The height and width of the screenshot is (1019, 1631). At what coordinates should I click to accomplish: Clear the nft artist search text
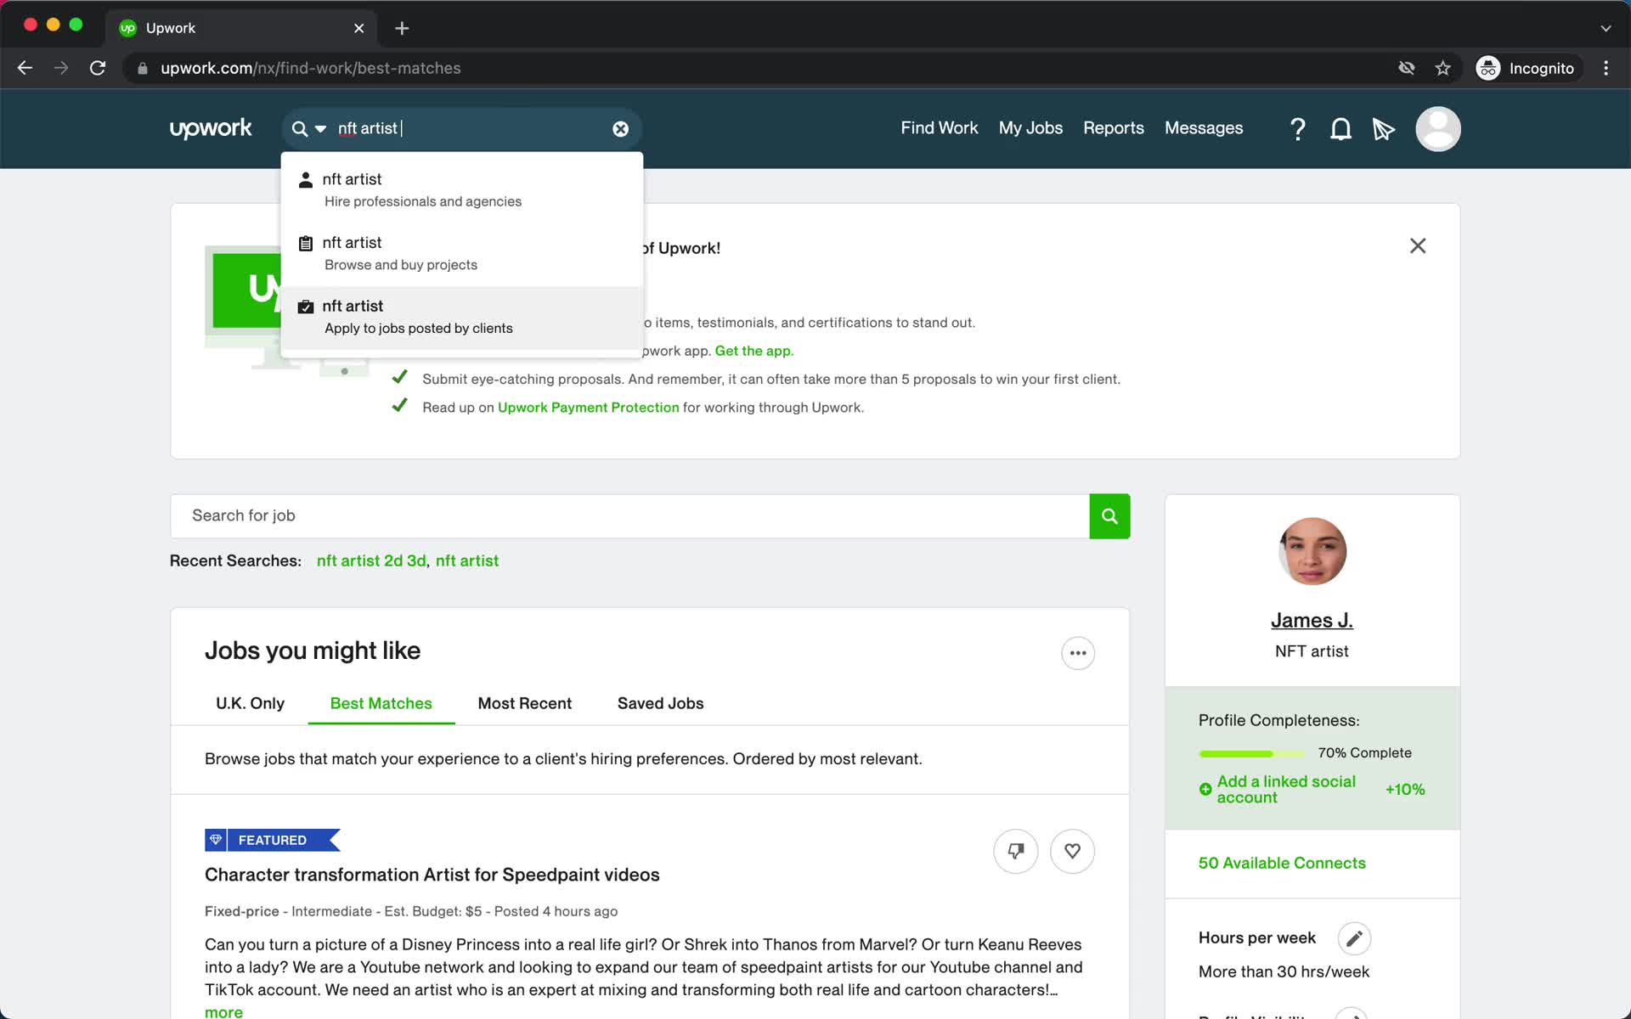pos(621,129)
